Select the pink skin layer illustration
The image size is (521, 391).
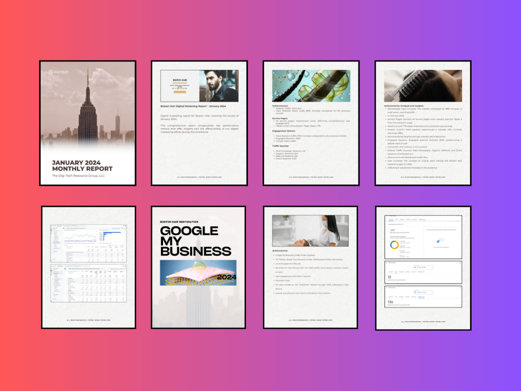point(199,273)
